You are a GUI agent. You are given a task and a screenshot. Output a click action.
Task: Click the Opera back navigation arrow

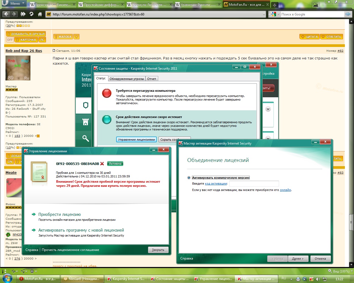pos(6,14)
